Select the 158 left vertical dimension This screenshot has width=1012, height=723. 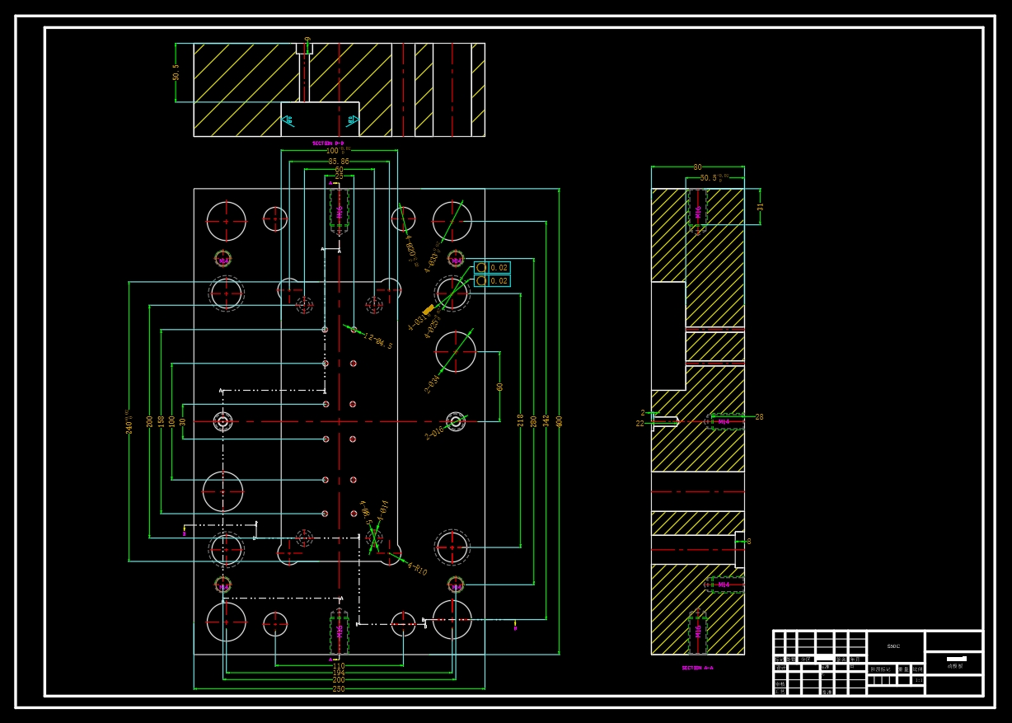coord(161,420)
